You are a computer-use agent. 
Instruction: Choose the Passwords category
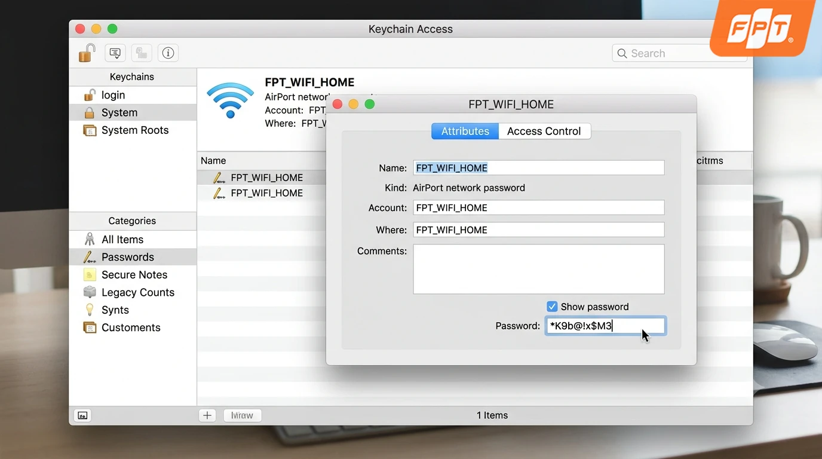coord(133,257)
